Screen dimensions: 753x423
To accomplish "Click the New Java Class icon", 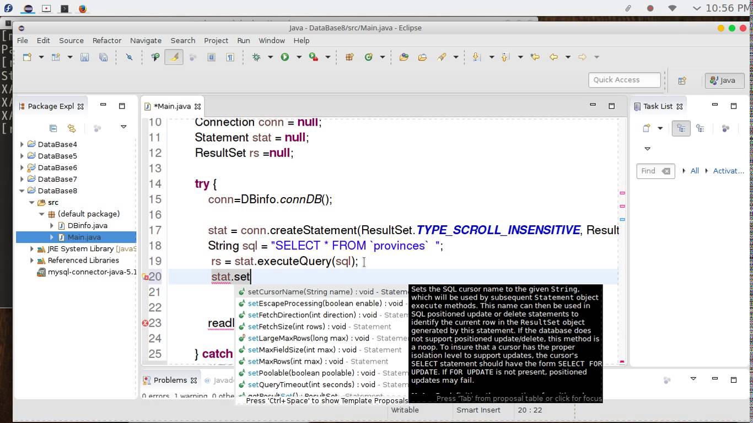I will coord(369,57).
